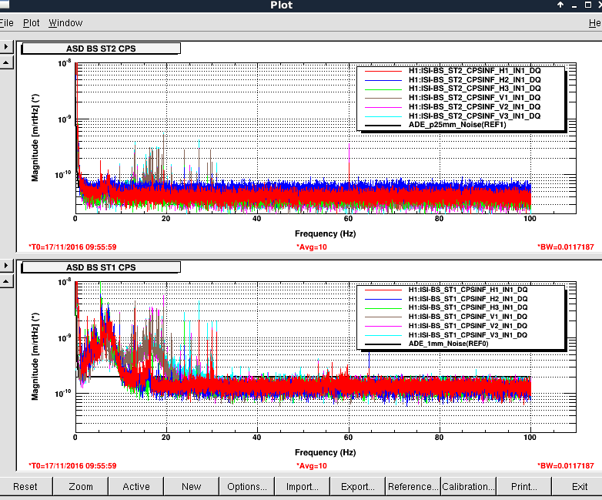Shade the window using title bar up-arrow icon
The width and height of the screenshot is (602, 500).
[560, 5]
